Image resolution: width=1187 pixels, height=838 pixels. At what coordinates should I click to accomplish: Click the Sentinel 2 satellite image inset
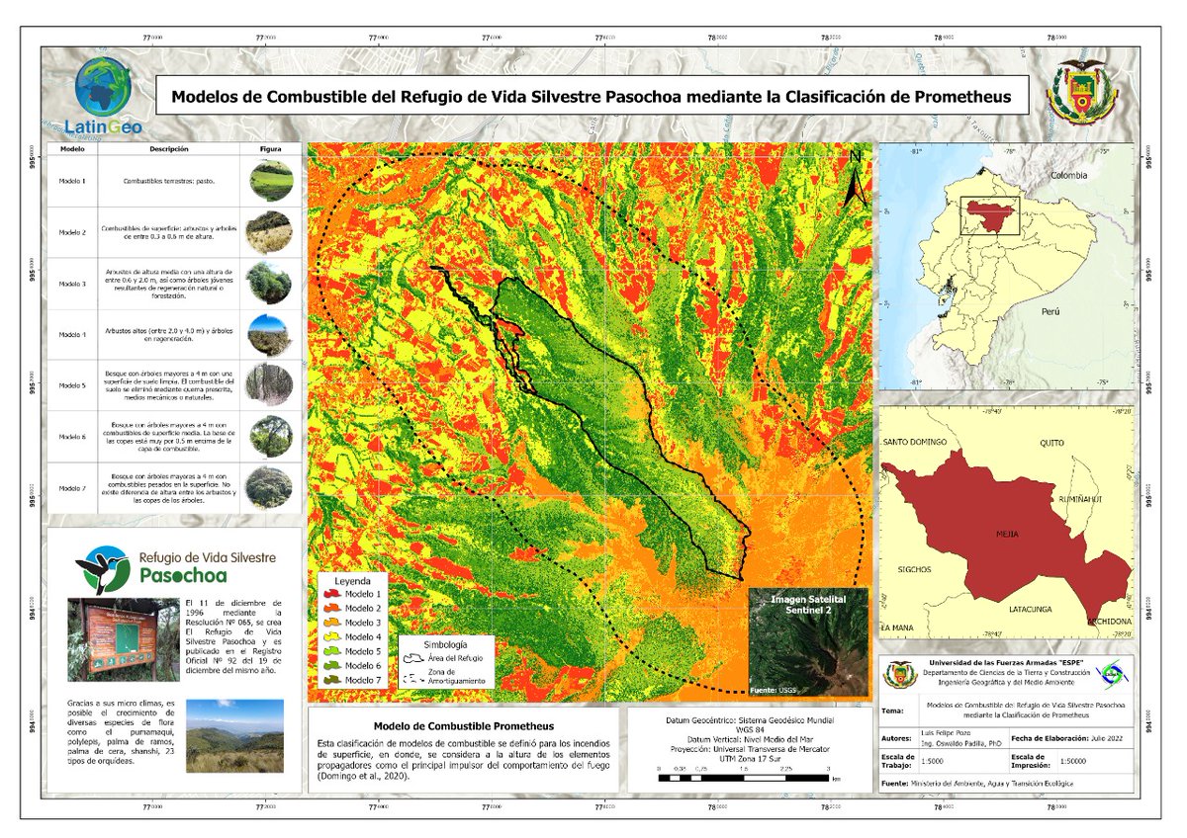[x=808, y=643]
